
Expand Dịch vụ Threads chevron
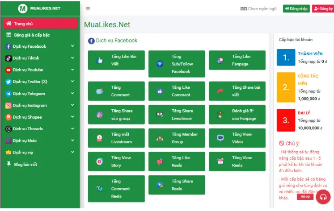point(72,128)
